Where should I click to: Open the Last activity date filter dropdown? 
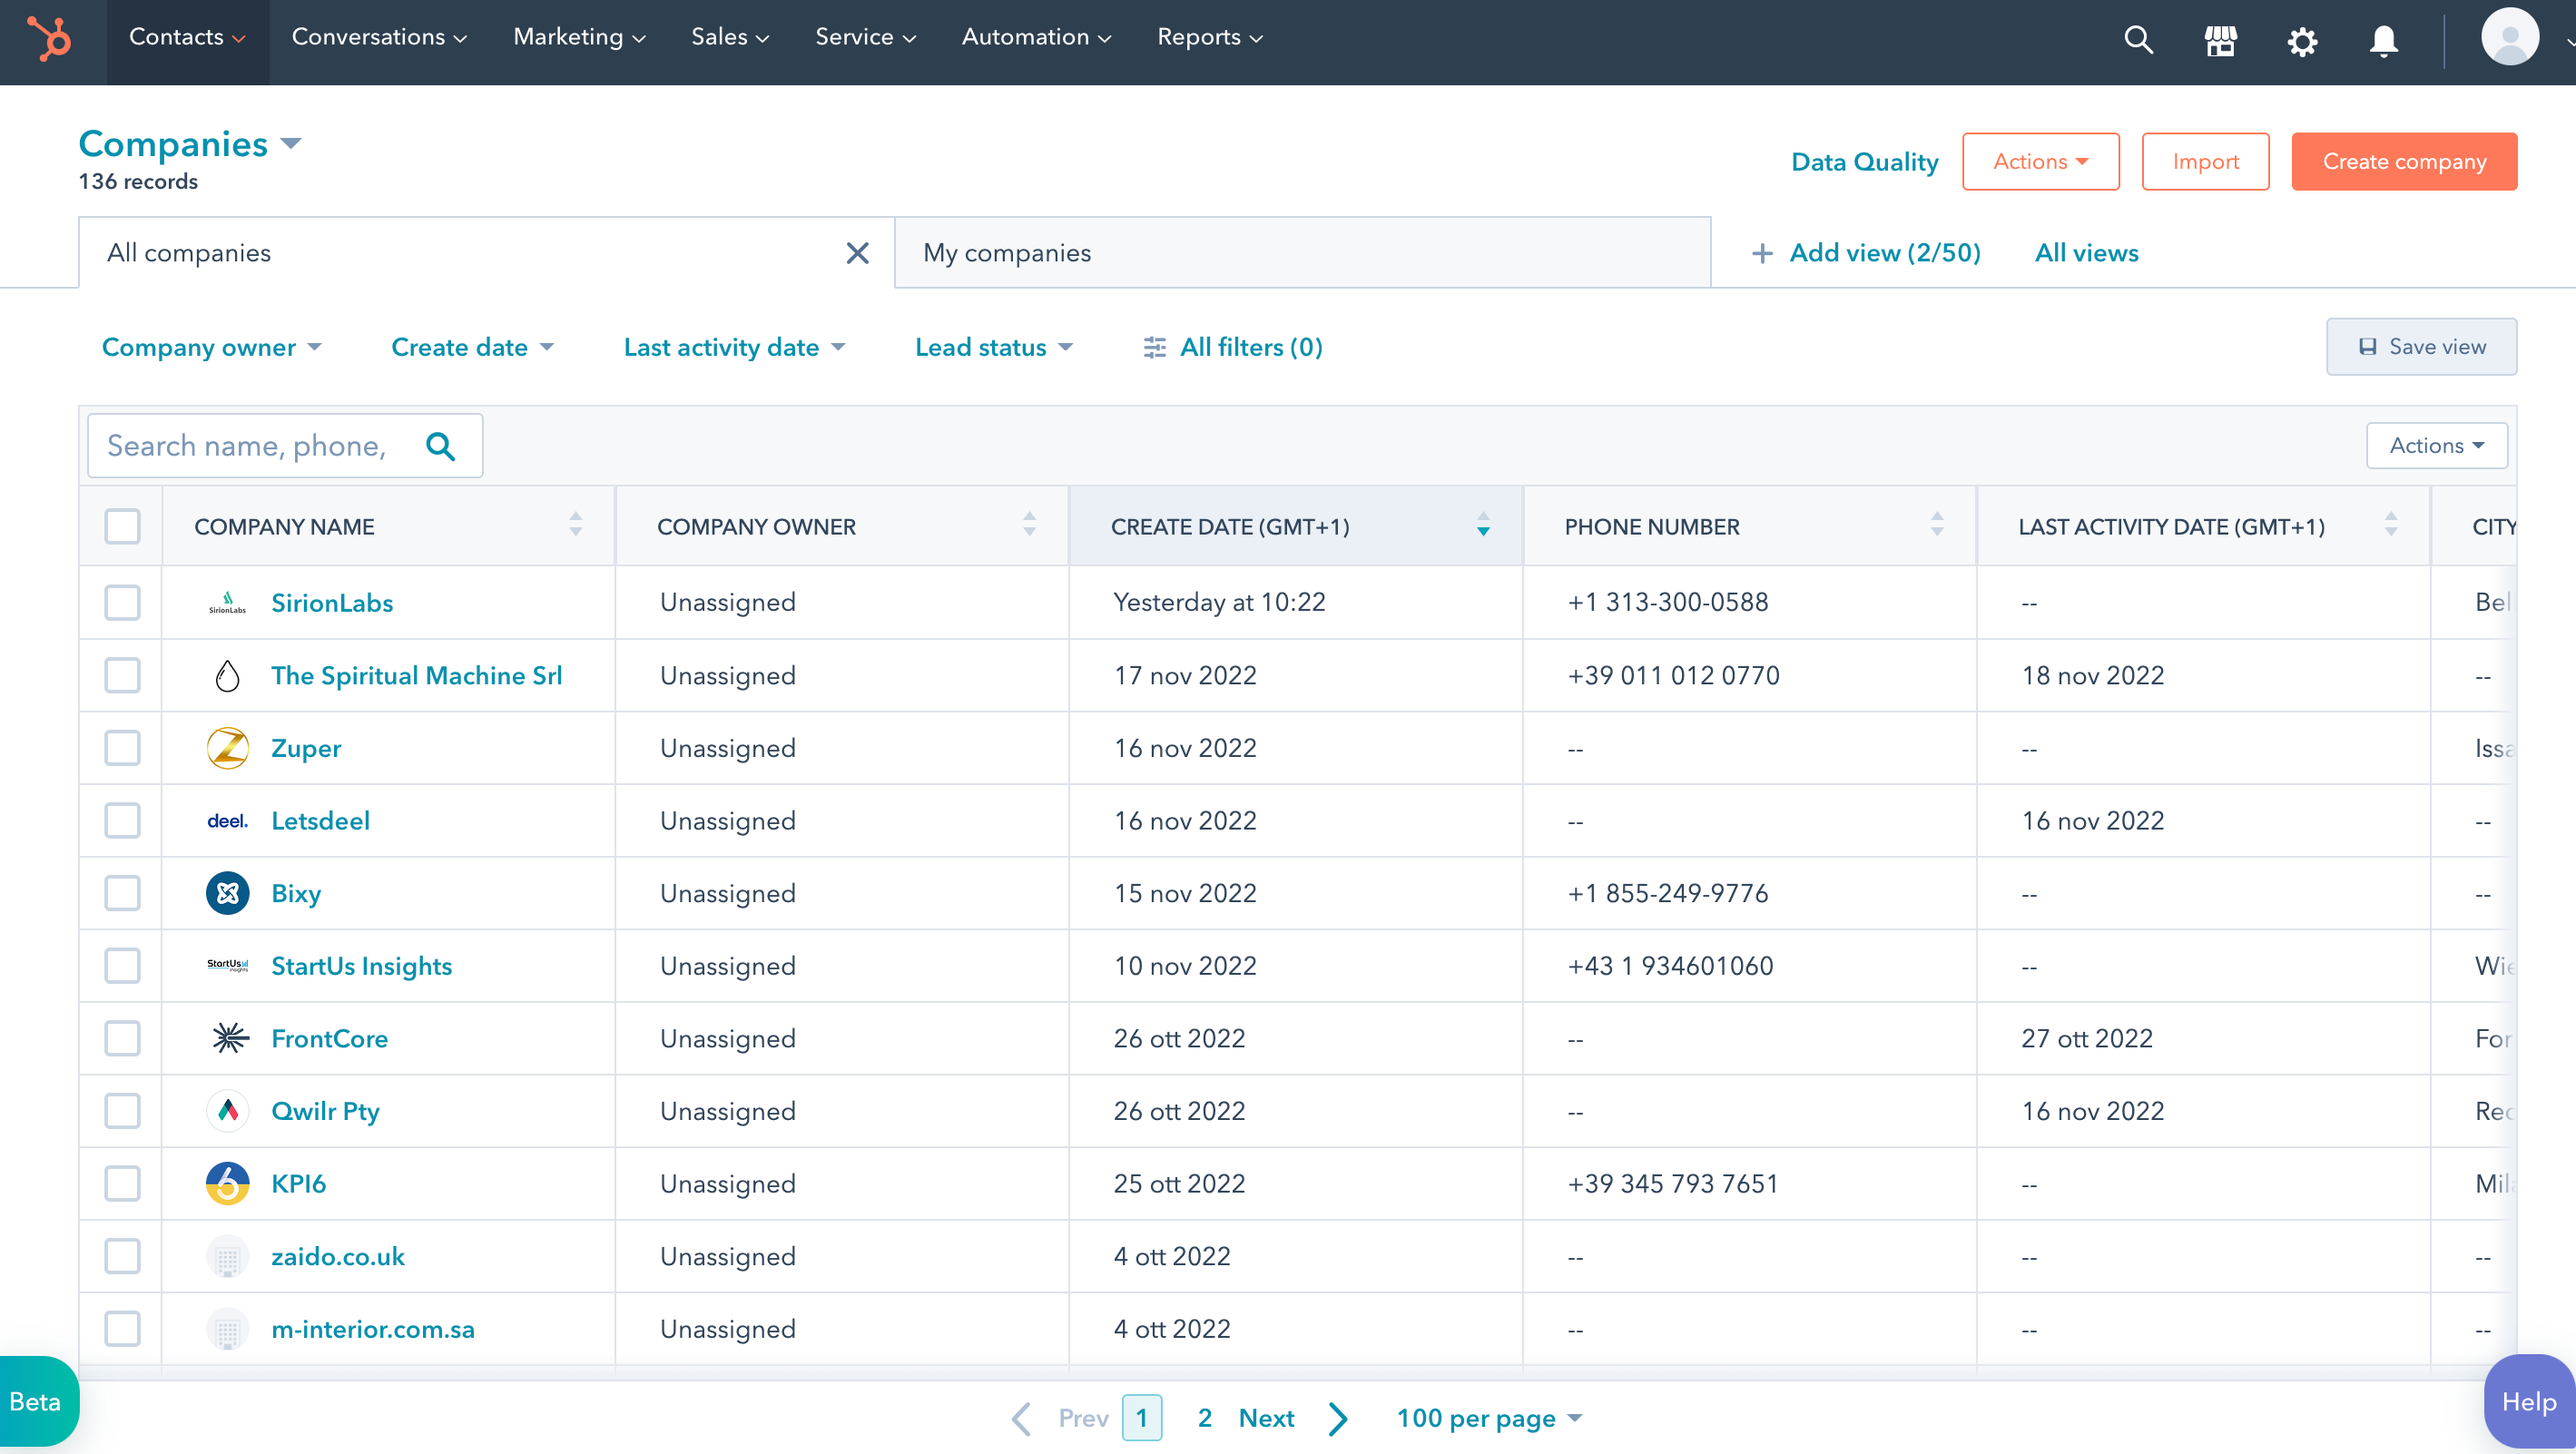[734, 347]
